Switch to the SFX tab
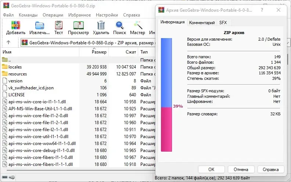The image size is (291, 182). pos(223,23)
